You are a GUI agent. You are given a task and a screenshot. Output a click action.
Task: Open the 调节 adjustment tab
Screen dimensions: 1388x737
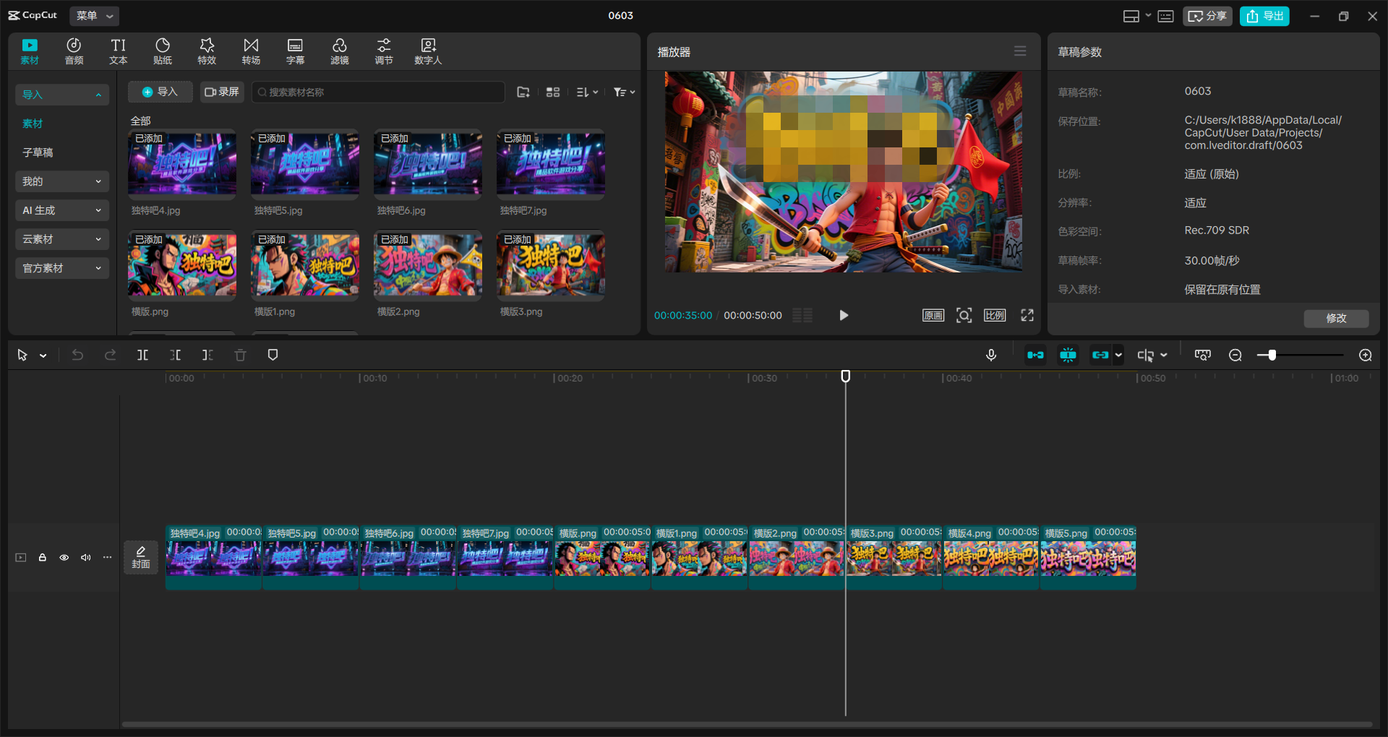tap(384, 51)
